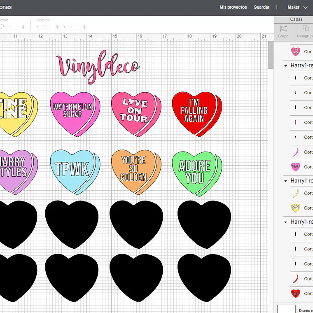Collapse the Harry1-re group containing the red crescent
Screen dimensions: 313x313
pyautogui.click(x=285, y=222)
